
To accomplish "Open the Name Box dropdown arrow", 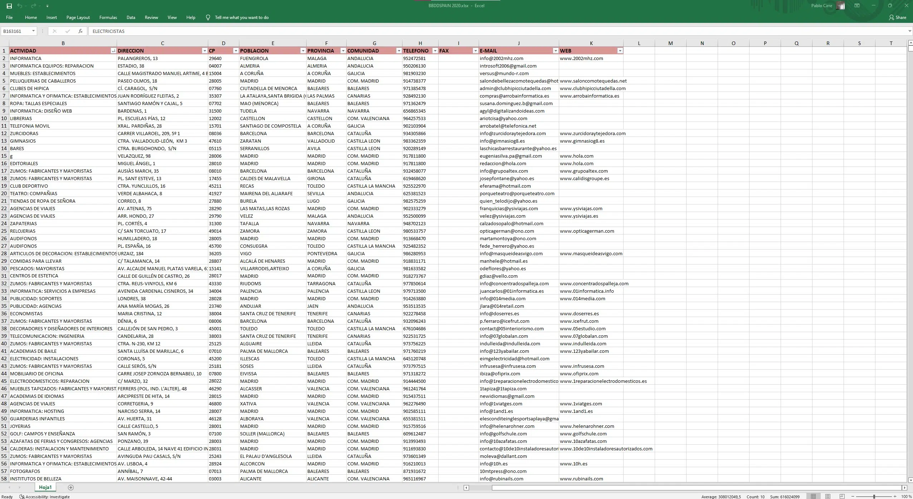I will point(33,31).
